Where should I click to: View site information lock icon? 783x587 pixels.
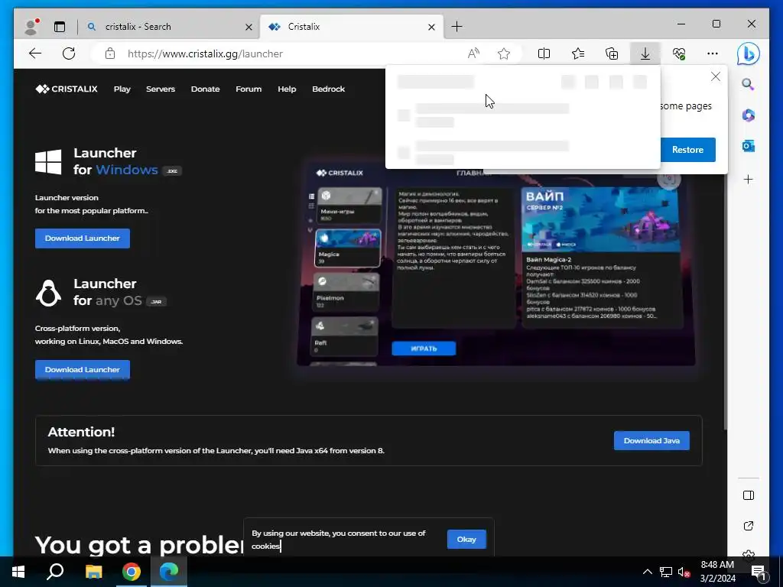click(x=110, y=54)
